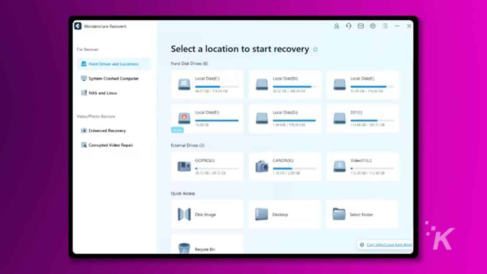Open the mail feedback icon
Viewport: 487px width, 274px height.
click(x=361, y=26)
